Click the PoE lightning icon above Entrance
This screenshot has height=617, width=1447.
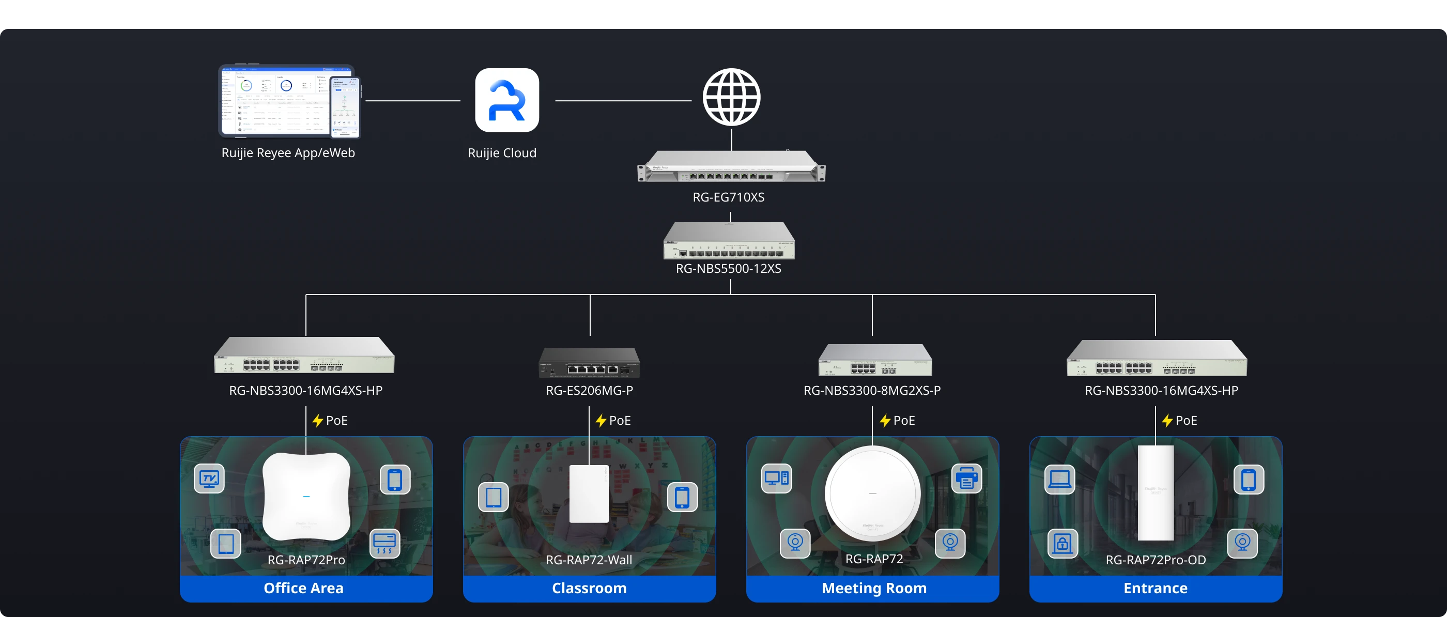click(1167, 420)
